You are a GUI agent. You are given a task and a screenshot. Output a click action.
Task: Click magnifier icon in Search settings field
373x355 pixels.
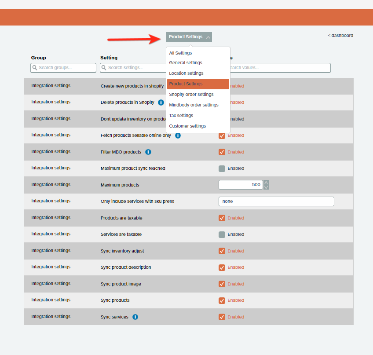tap(104, 68)
